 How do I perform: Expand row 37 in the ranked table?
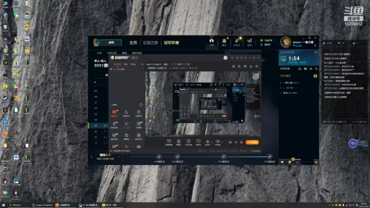(x=106, y=137)
